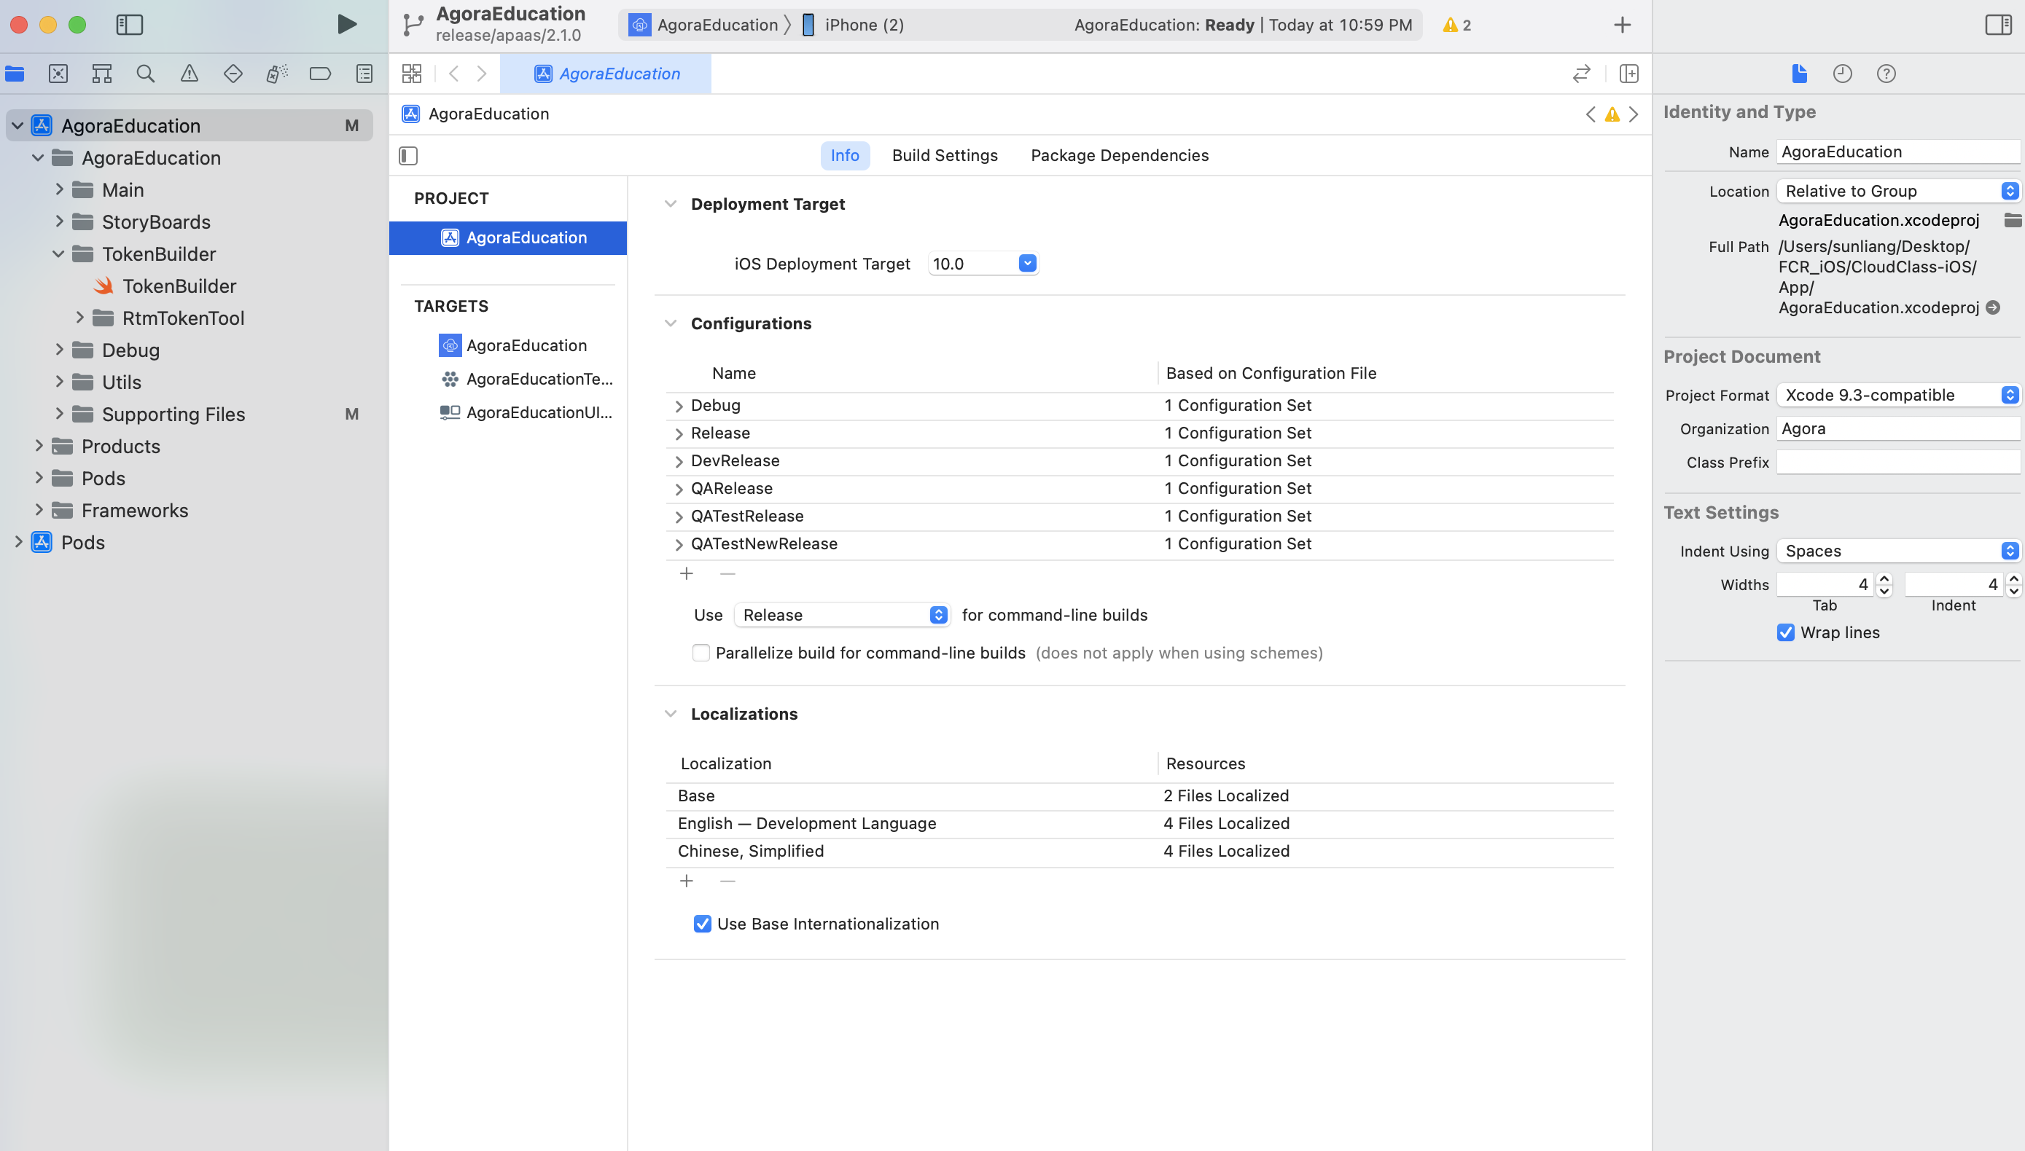The width and height of the screenshot is (2025, 1151).
Task: Jump to the next issue
Action: click(x=1634, y=114)
